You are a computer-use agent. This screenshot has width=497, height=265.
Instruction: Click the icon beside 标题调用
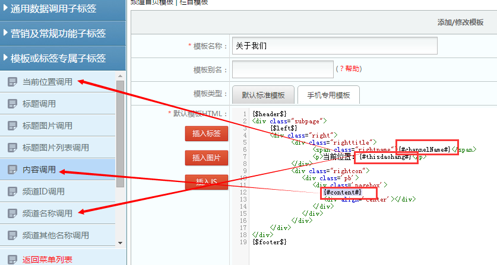click(x=12, y=104)
